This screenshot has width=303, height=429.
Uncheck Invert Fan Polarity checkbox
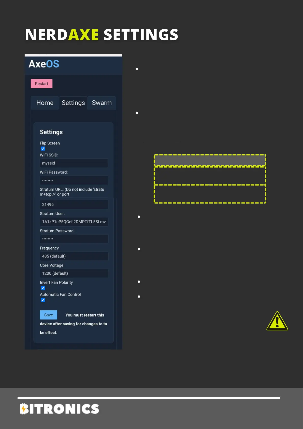(43, 288)
